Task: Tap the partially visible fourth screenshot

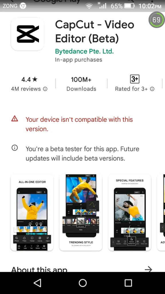Action: tap(161, 212)
